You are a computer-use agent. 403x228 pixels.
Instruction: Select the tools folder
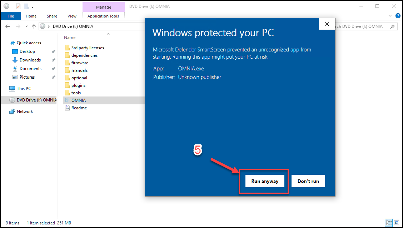76,93
